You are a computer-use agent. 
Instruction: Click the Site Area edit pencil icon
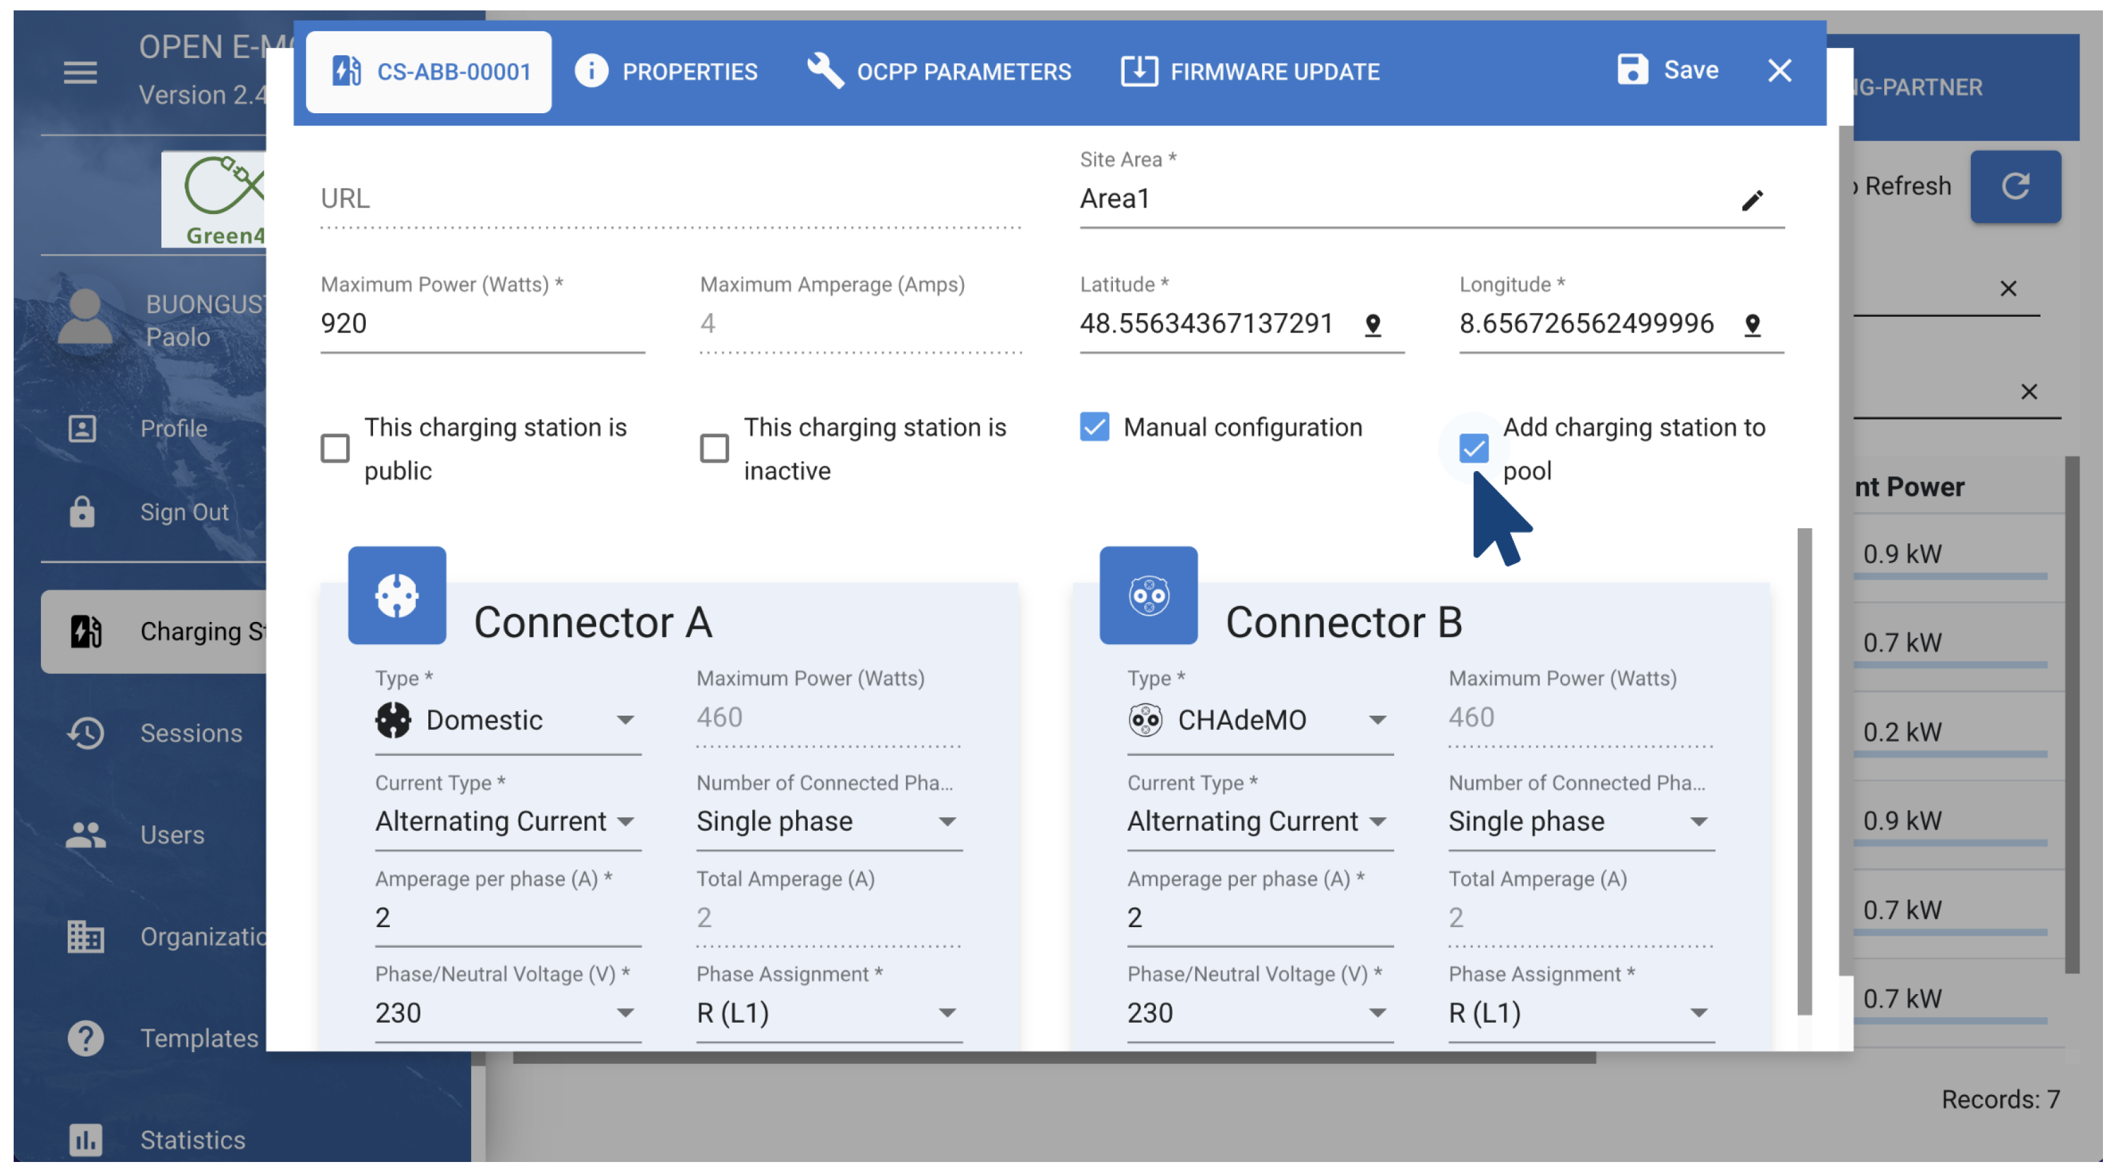click(1751, 199)
